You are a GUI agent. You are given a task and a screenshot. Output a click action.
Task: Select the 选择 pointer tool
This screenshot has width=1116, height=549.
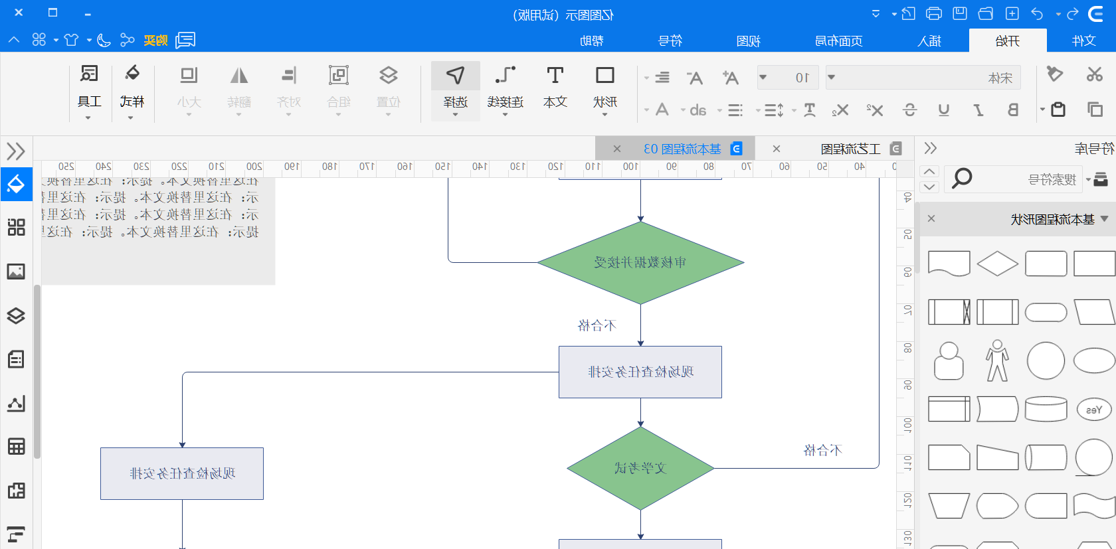[455, 91]
